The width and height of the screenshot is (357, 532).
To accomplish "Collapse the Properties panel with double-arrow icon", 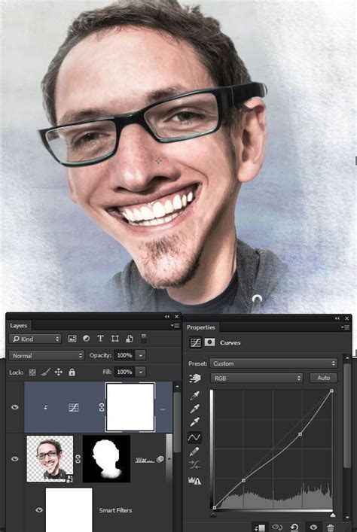I will point(337,318).
